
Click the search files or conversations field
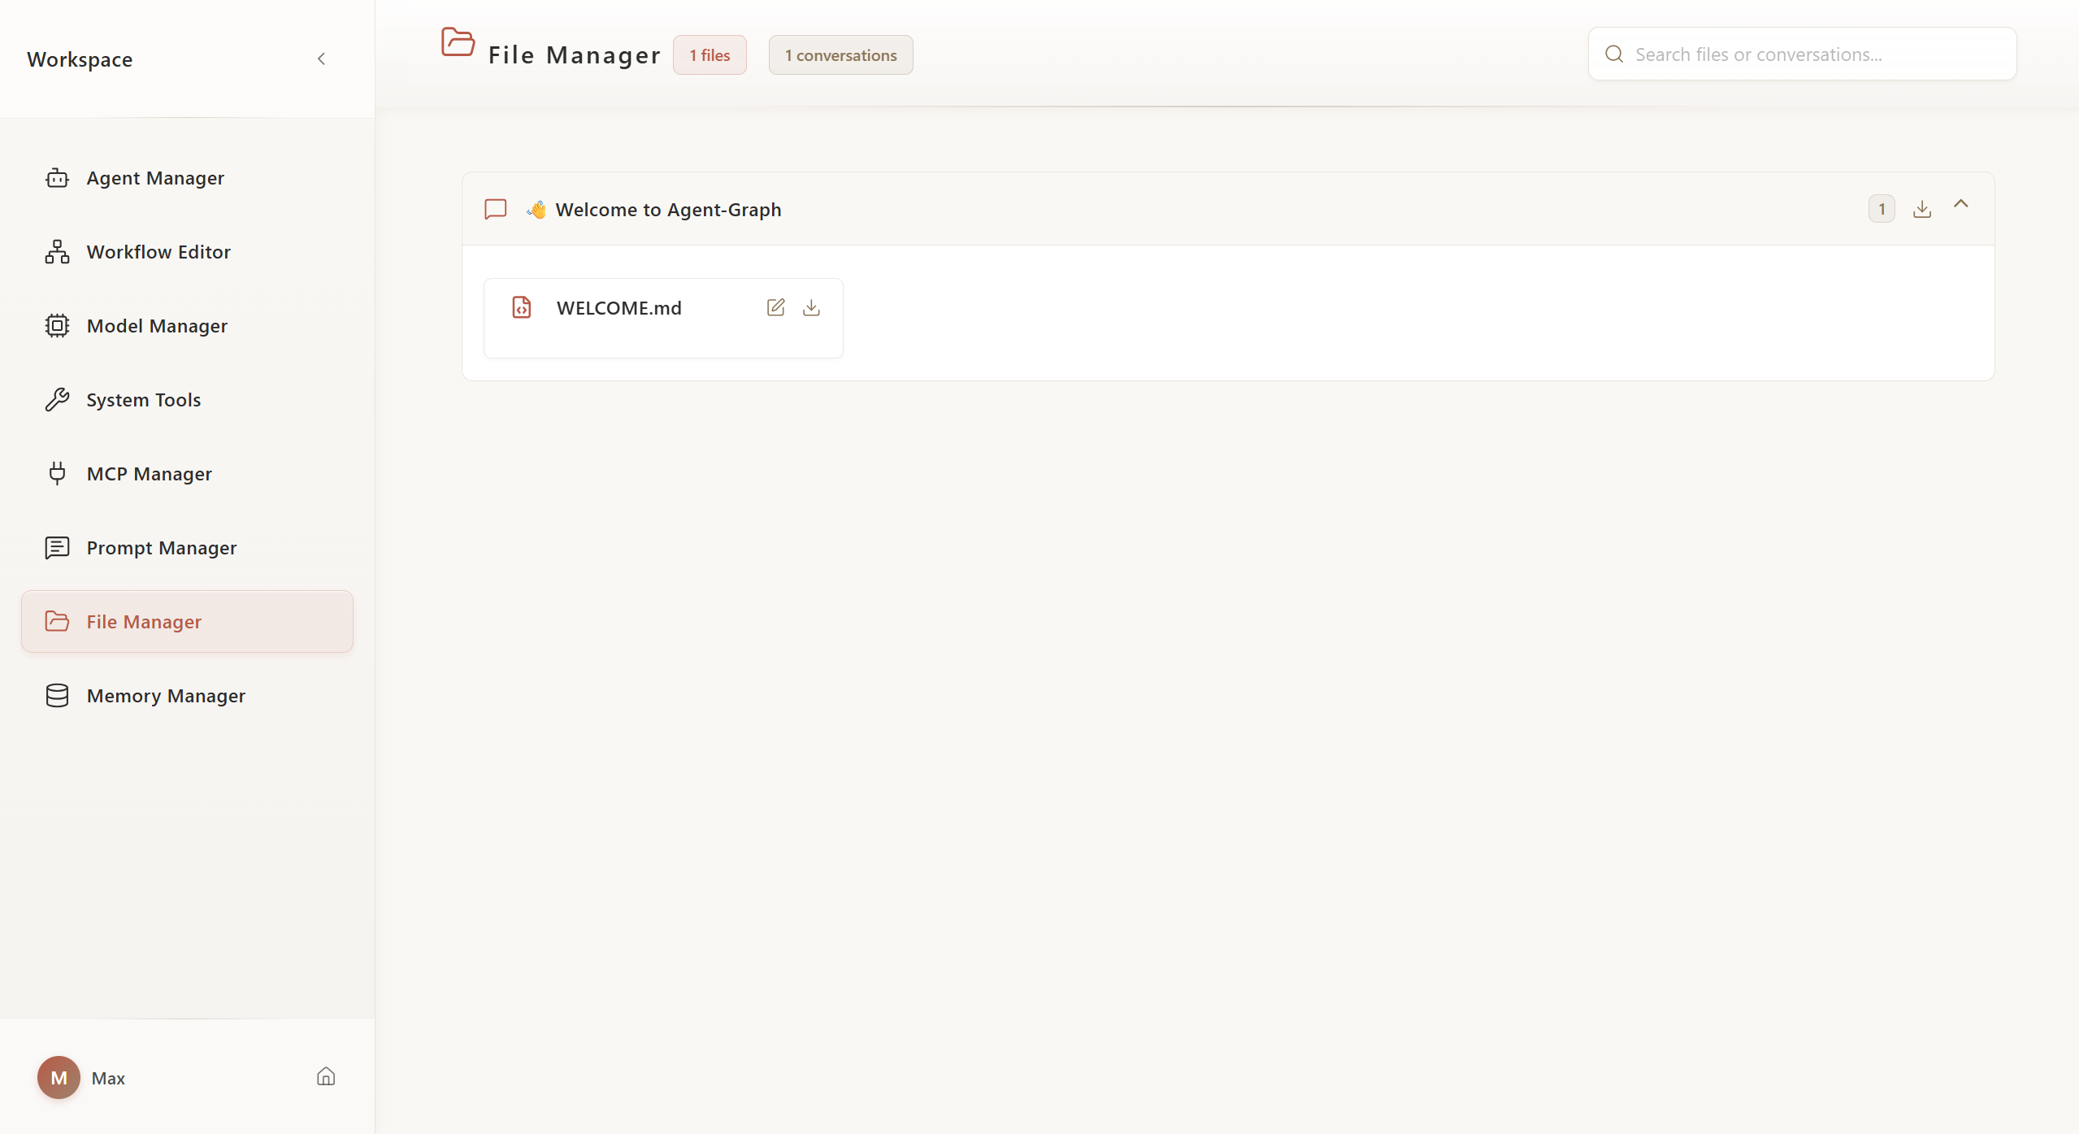click(1801, 54)
